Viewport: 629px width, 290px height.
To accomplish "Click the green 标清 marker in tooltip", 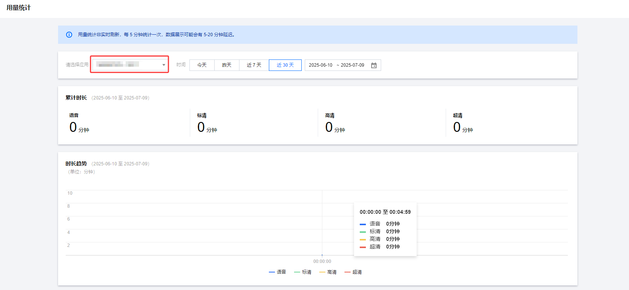I will coord(363,232).
